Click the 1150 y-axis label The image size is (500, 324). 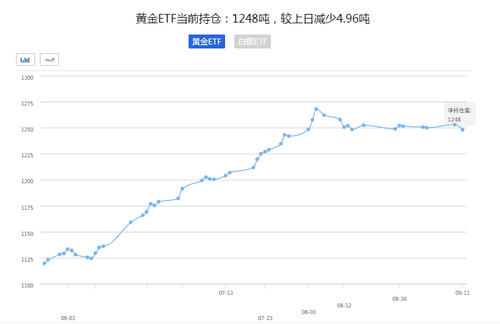(27, 234)
